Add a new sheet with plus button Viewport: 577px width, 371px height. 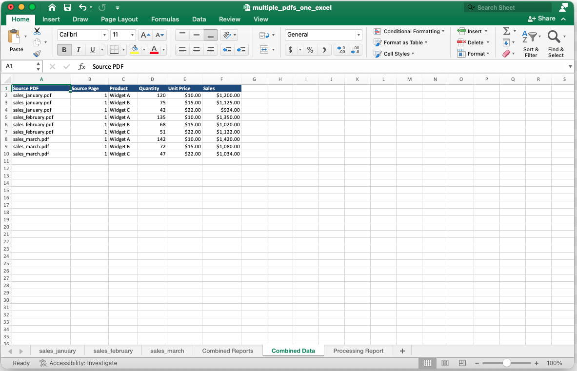click(x=402, y=351)
